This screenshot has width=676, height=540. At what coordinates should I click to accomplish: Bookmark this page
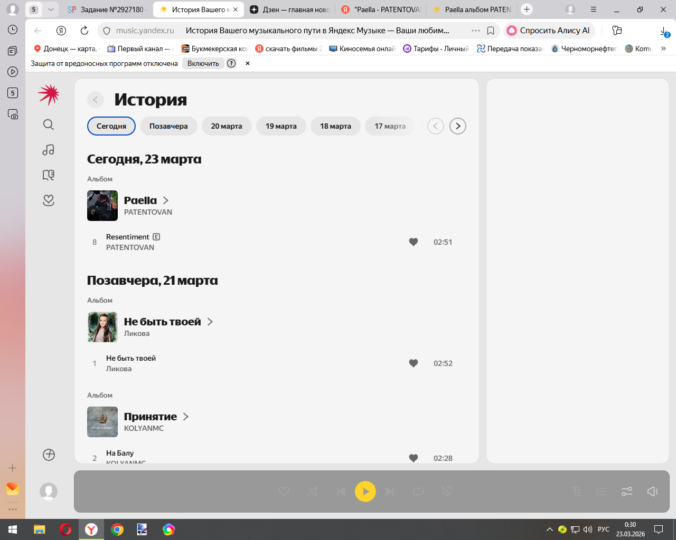[491, 31]
